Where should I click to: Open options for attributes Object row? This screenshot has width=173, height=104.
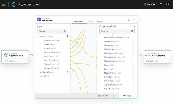(x=67, y=72)
